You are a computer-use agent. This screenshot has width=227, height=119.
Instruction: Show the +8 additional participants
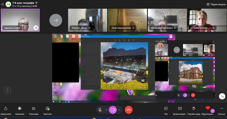coord(56,20)
